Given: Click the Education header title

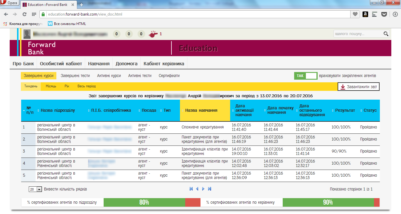Looking at the screenshot, I should (198, 49).
